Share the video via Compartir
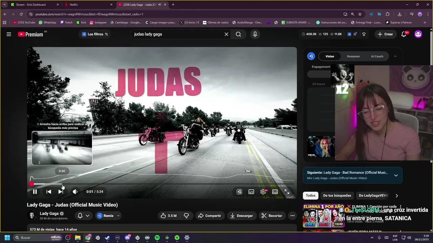 [x=209, y=216]
